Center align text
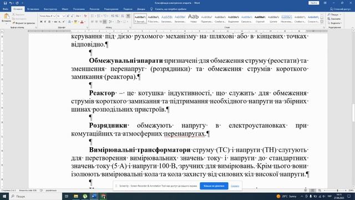Image resolution: width=355 pixels, height=200 pixels. [96, 22]
